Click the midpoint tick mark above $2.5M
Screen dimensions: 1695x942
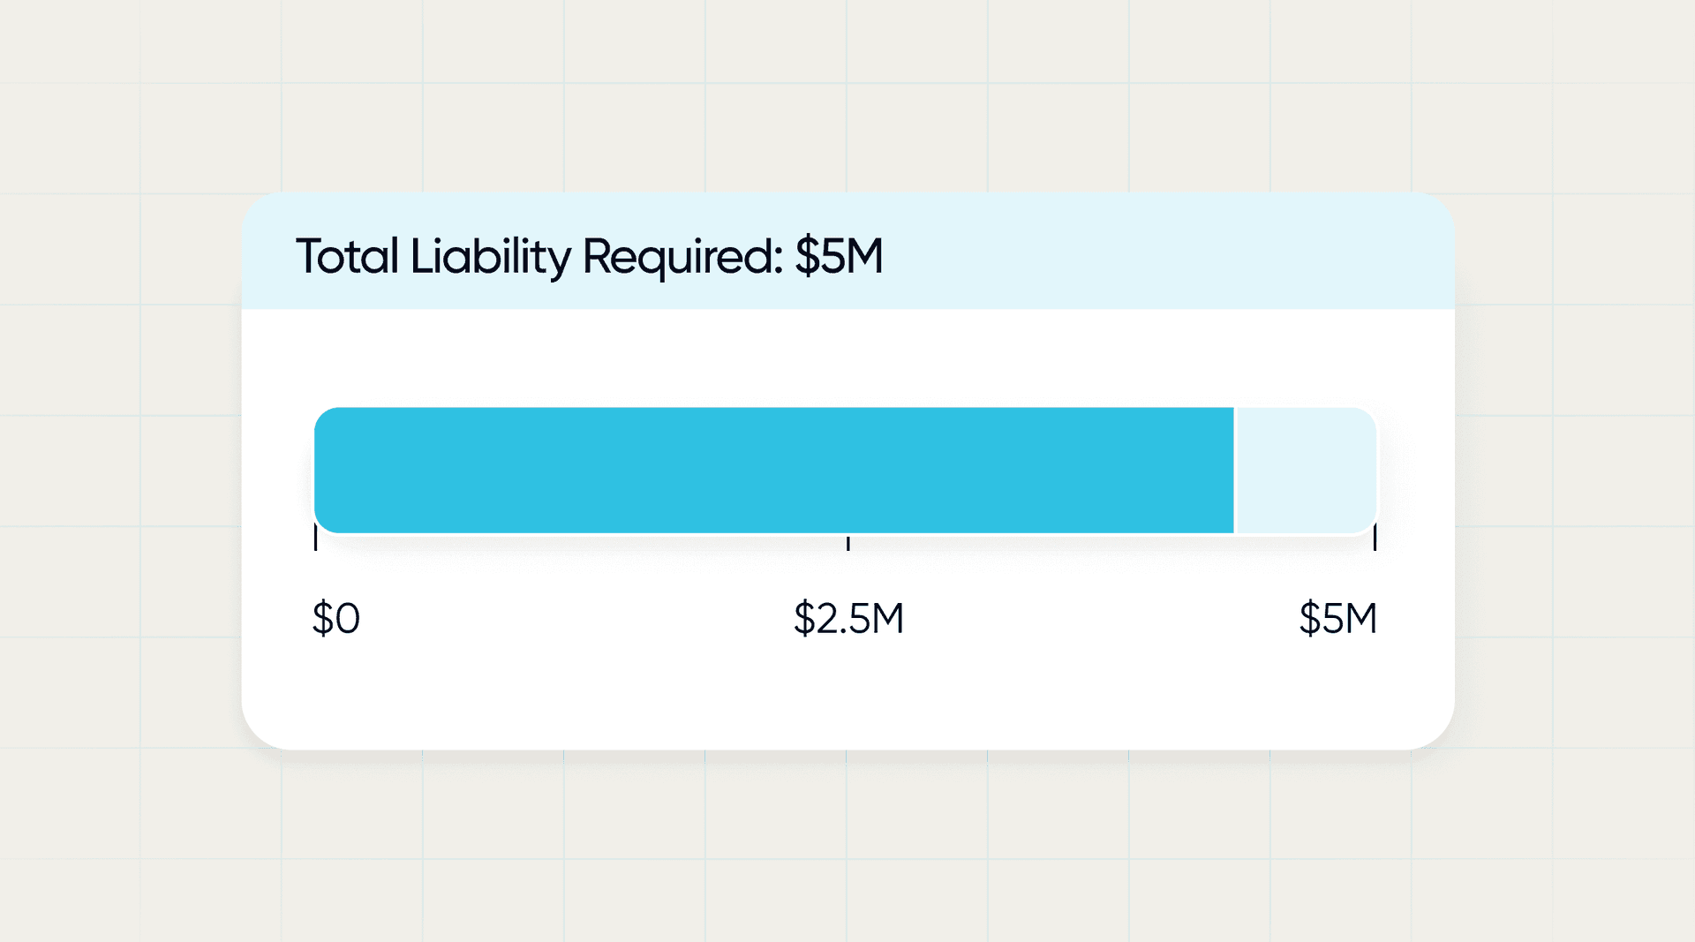tap(848, 542)
